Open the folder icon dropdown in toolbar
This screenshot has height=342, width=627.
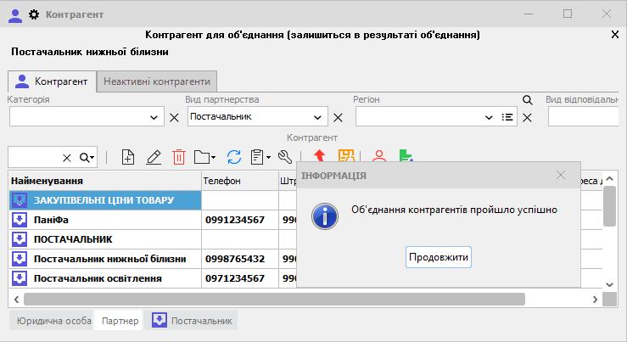(204, 157)
